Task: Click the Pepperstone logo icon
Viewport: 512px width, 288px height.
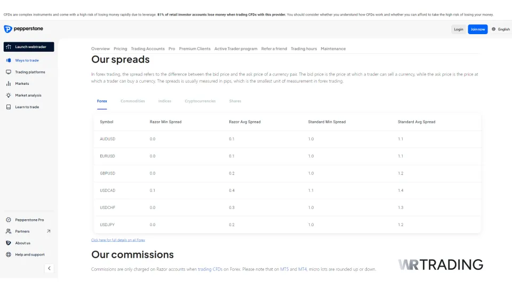Action: click(x=7, y=29)
